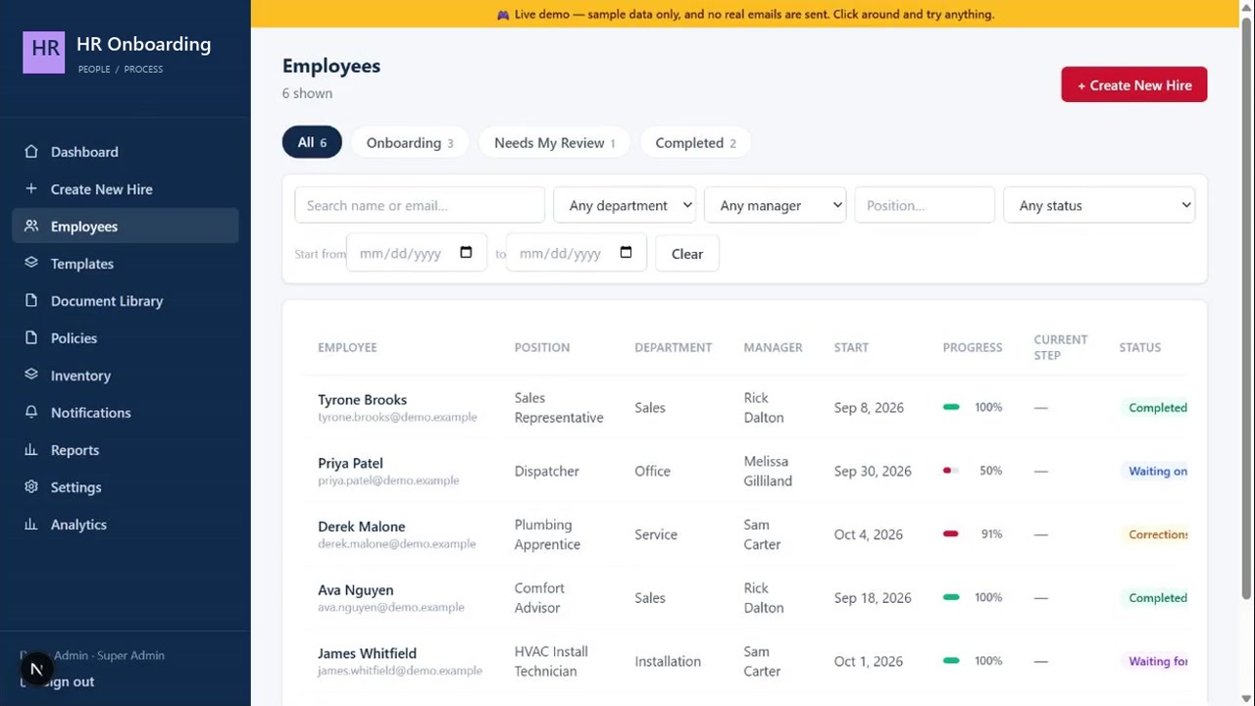Click the Position filter input

[925, 205]
